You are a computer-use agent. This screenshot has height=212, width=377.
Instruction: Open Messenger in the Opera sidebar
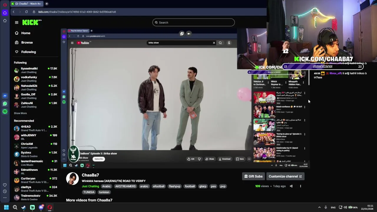5,96
